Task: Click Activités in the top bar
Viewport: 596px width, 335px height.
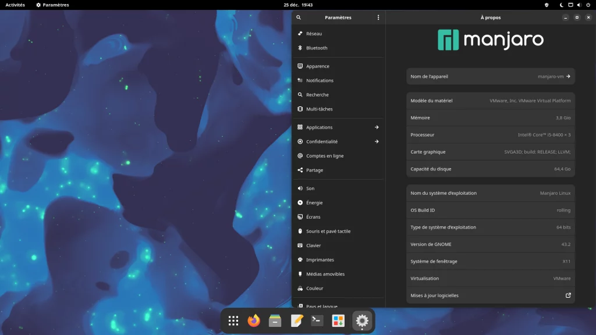Action: tap(15, 5)
